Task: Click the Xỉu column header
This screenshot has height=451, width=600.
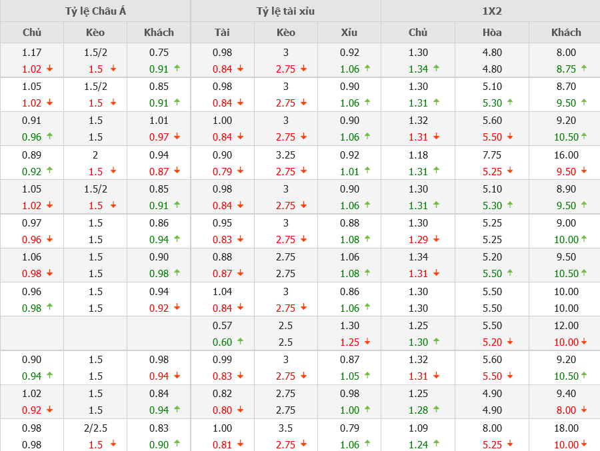Action: 349,32
